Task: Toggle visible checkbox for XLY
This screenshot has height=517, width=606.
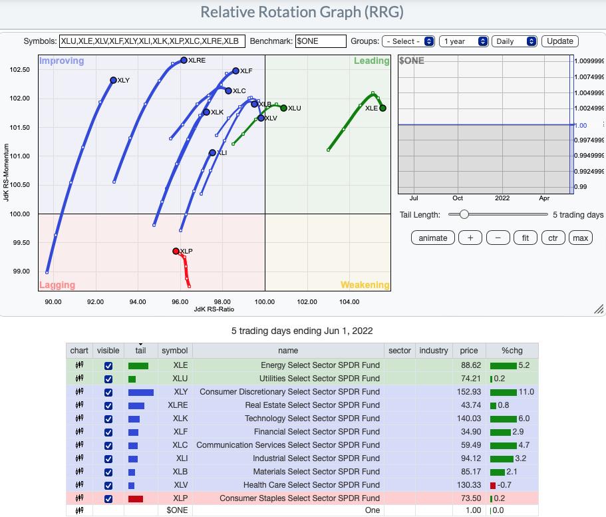Action: click(x=108, y=393)
